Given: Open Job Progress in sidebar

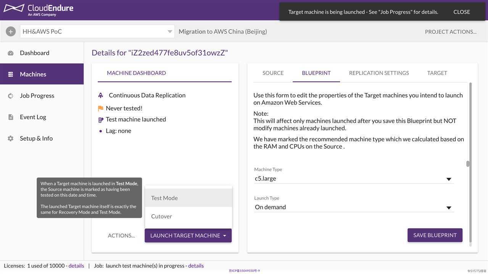Looking at the screenshot, I should (x=42, y=96).
